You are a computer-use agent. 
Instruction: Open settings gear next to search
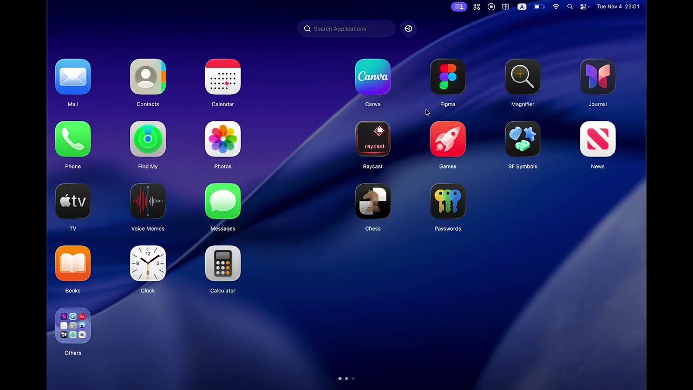(409, 29)
